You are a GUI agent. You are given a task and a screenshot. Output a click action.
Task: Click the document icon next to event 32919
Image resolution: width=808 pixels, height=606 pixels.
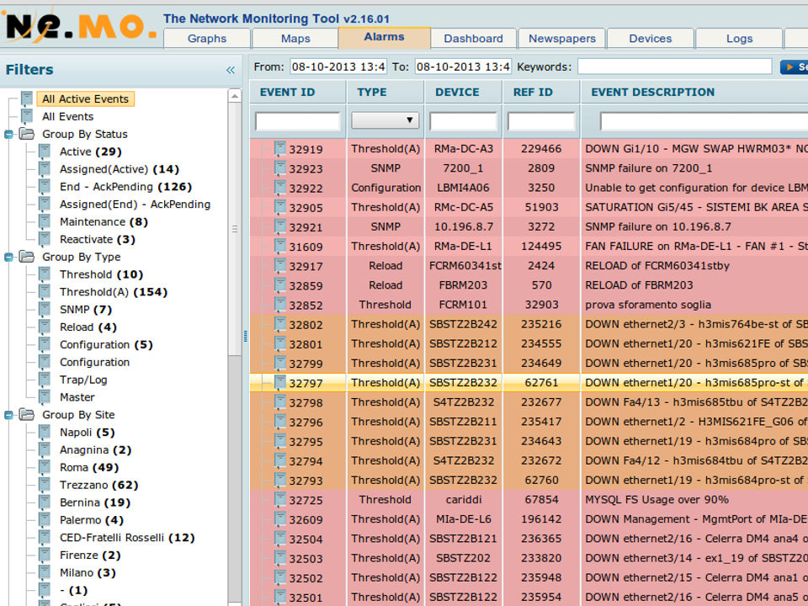pos(279,149)
